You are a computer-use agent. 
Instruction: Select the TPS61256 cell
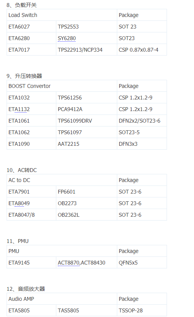pyautogui.click(x=86, y=98)
